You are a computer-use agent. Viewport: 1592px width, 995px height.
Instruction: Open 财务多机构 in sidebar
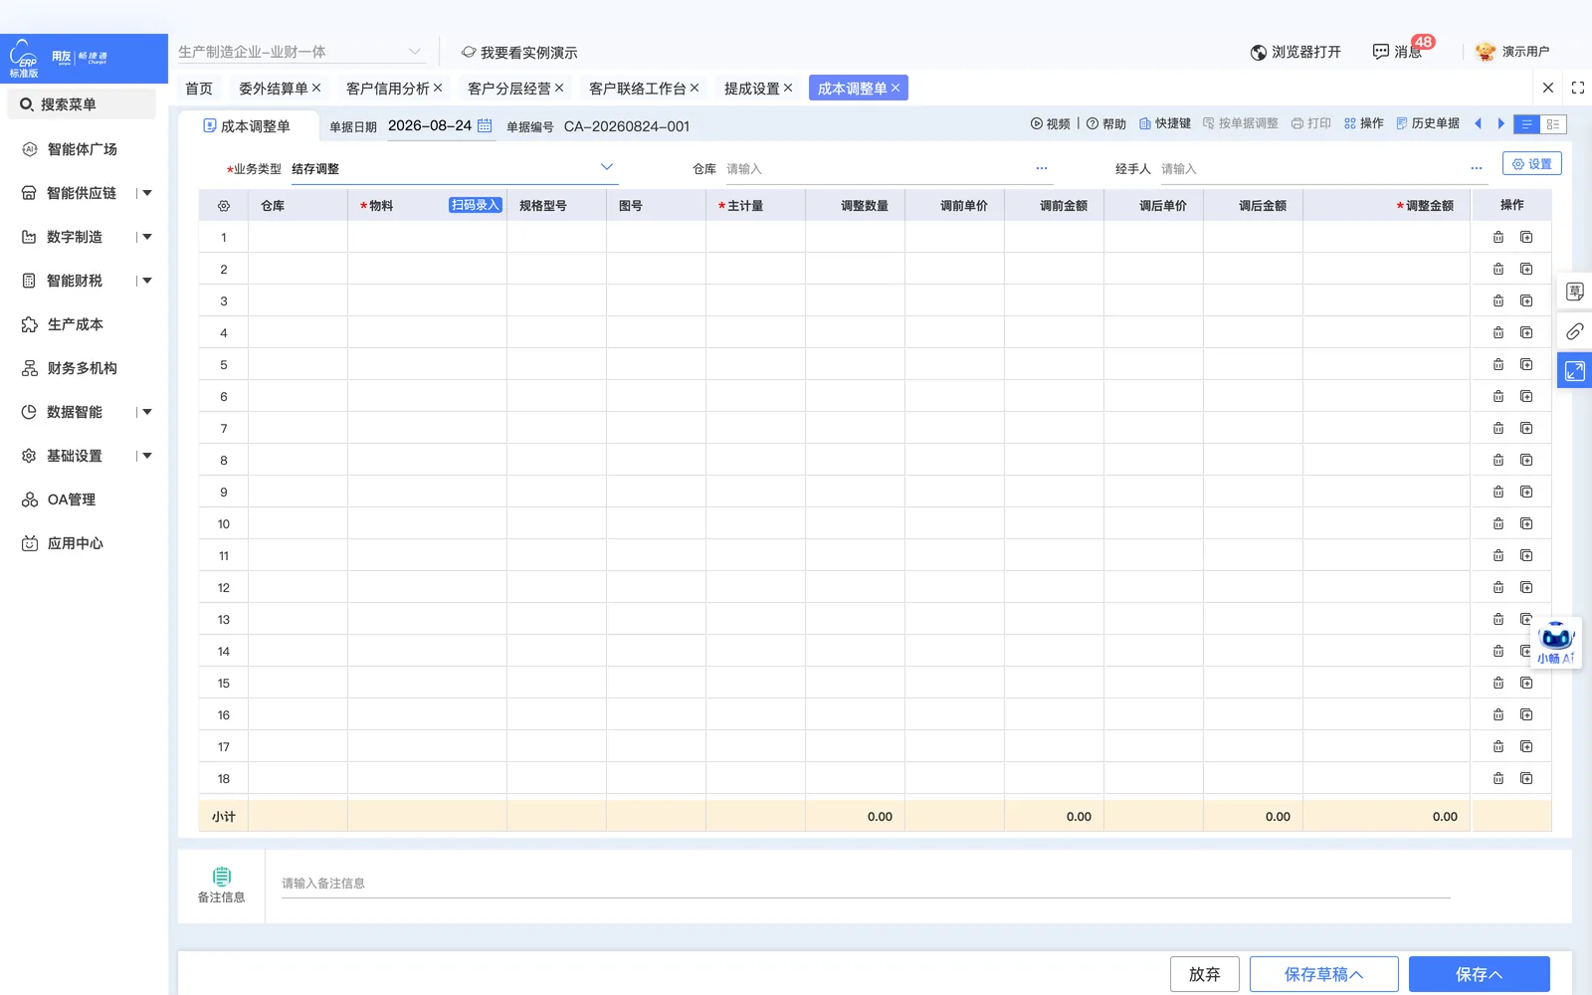coord(83,368)
